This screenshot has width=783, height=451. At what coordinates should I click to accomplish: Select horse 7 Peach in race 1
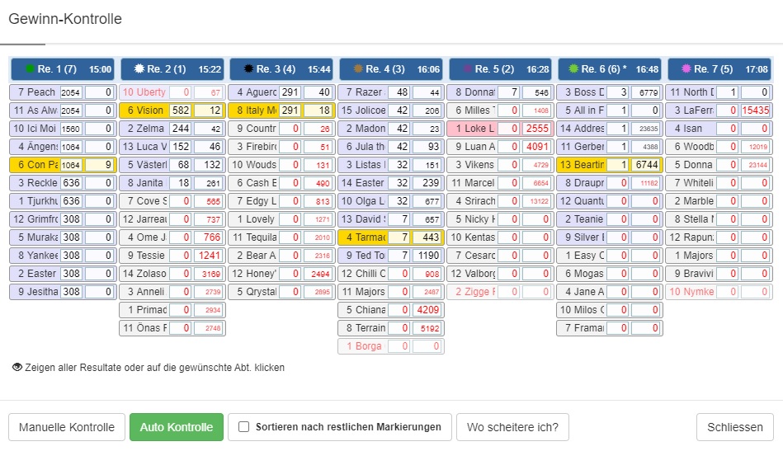point(63,92)
